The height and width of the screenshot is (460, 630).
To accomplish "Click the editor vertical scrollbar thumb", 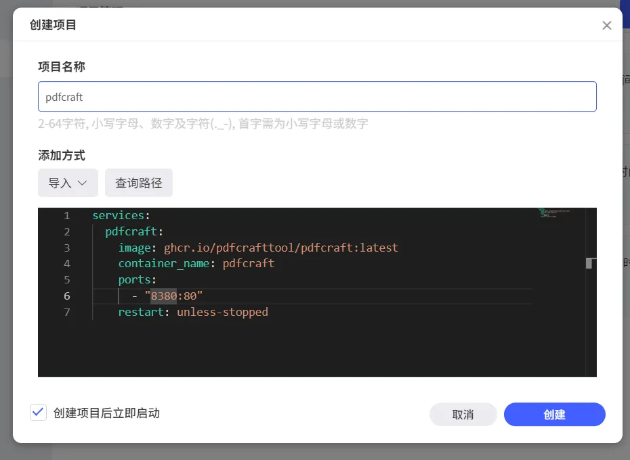I will pos(590,263).
